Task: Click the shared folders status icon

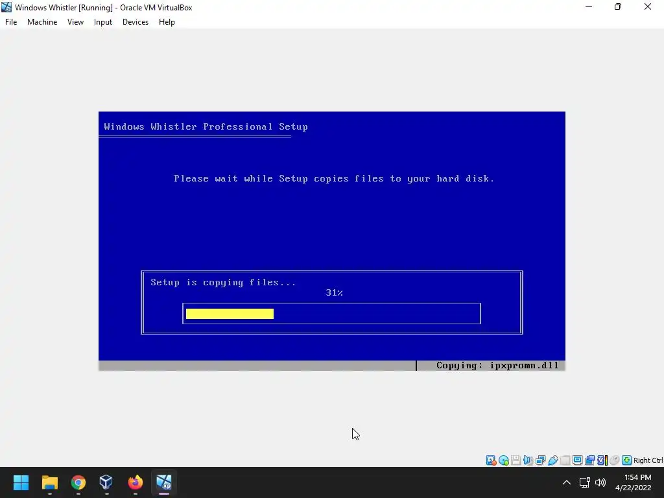Action: (565, 460)
